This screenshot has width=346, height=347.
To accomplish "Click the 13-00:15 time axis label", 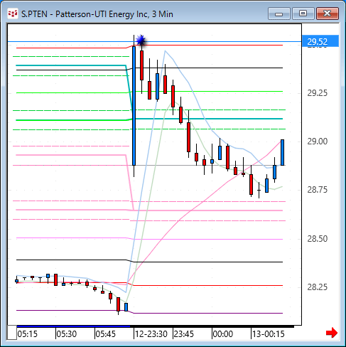I will 268,334.
